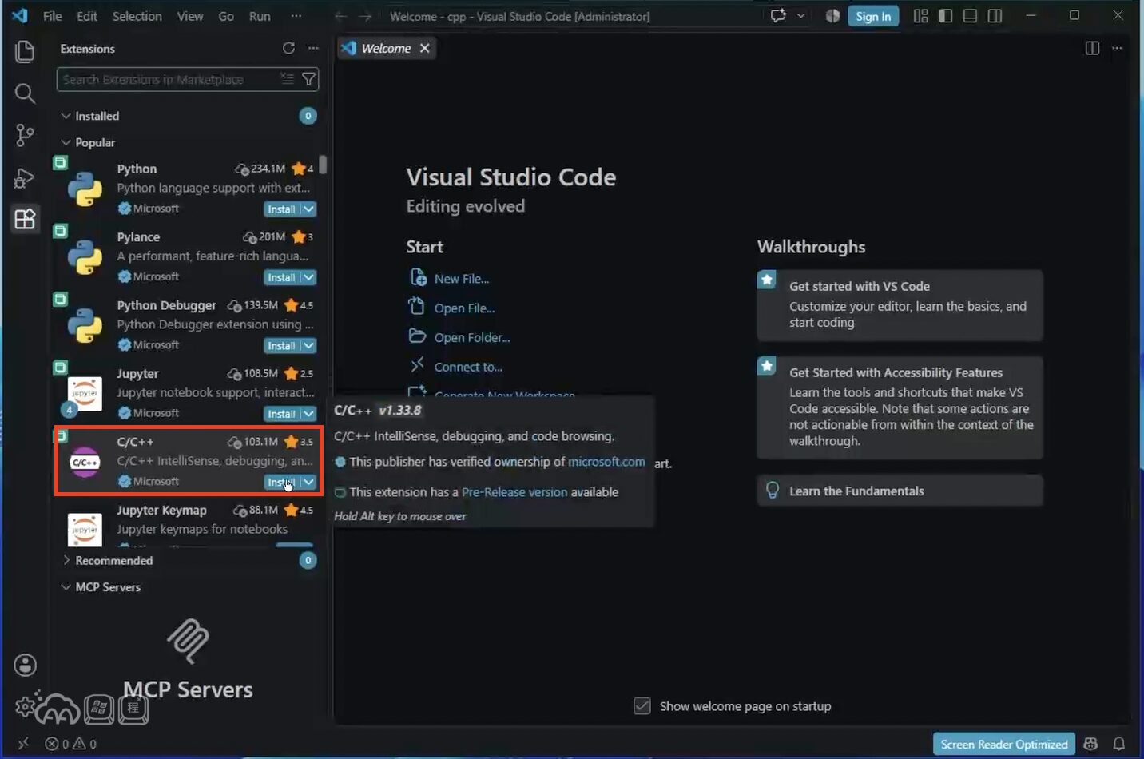1144x759 pixels.
Task: Open the Run menu
Action: (x=260, y=16)
